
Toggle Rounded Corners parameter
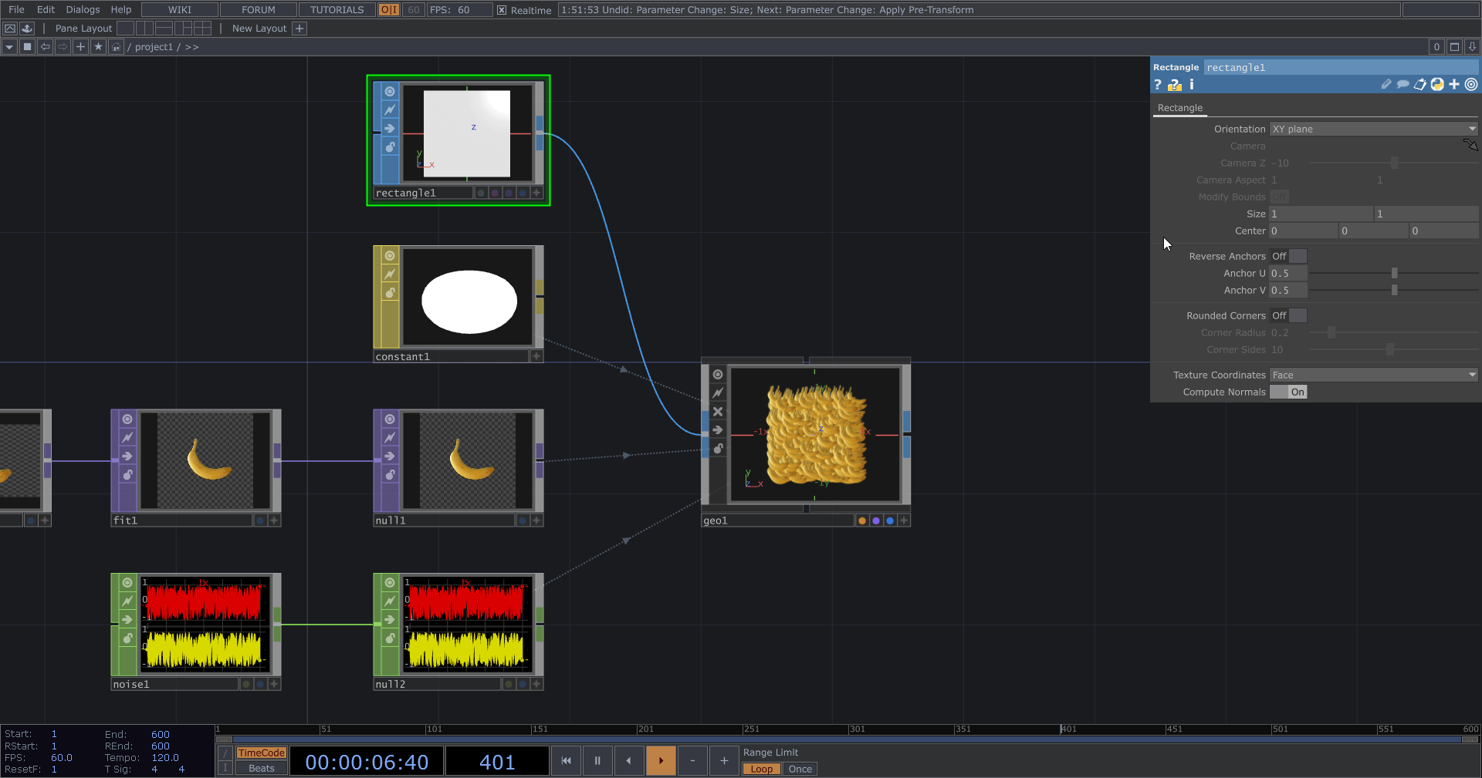pyautogui.click(x=1288, y=316)
